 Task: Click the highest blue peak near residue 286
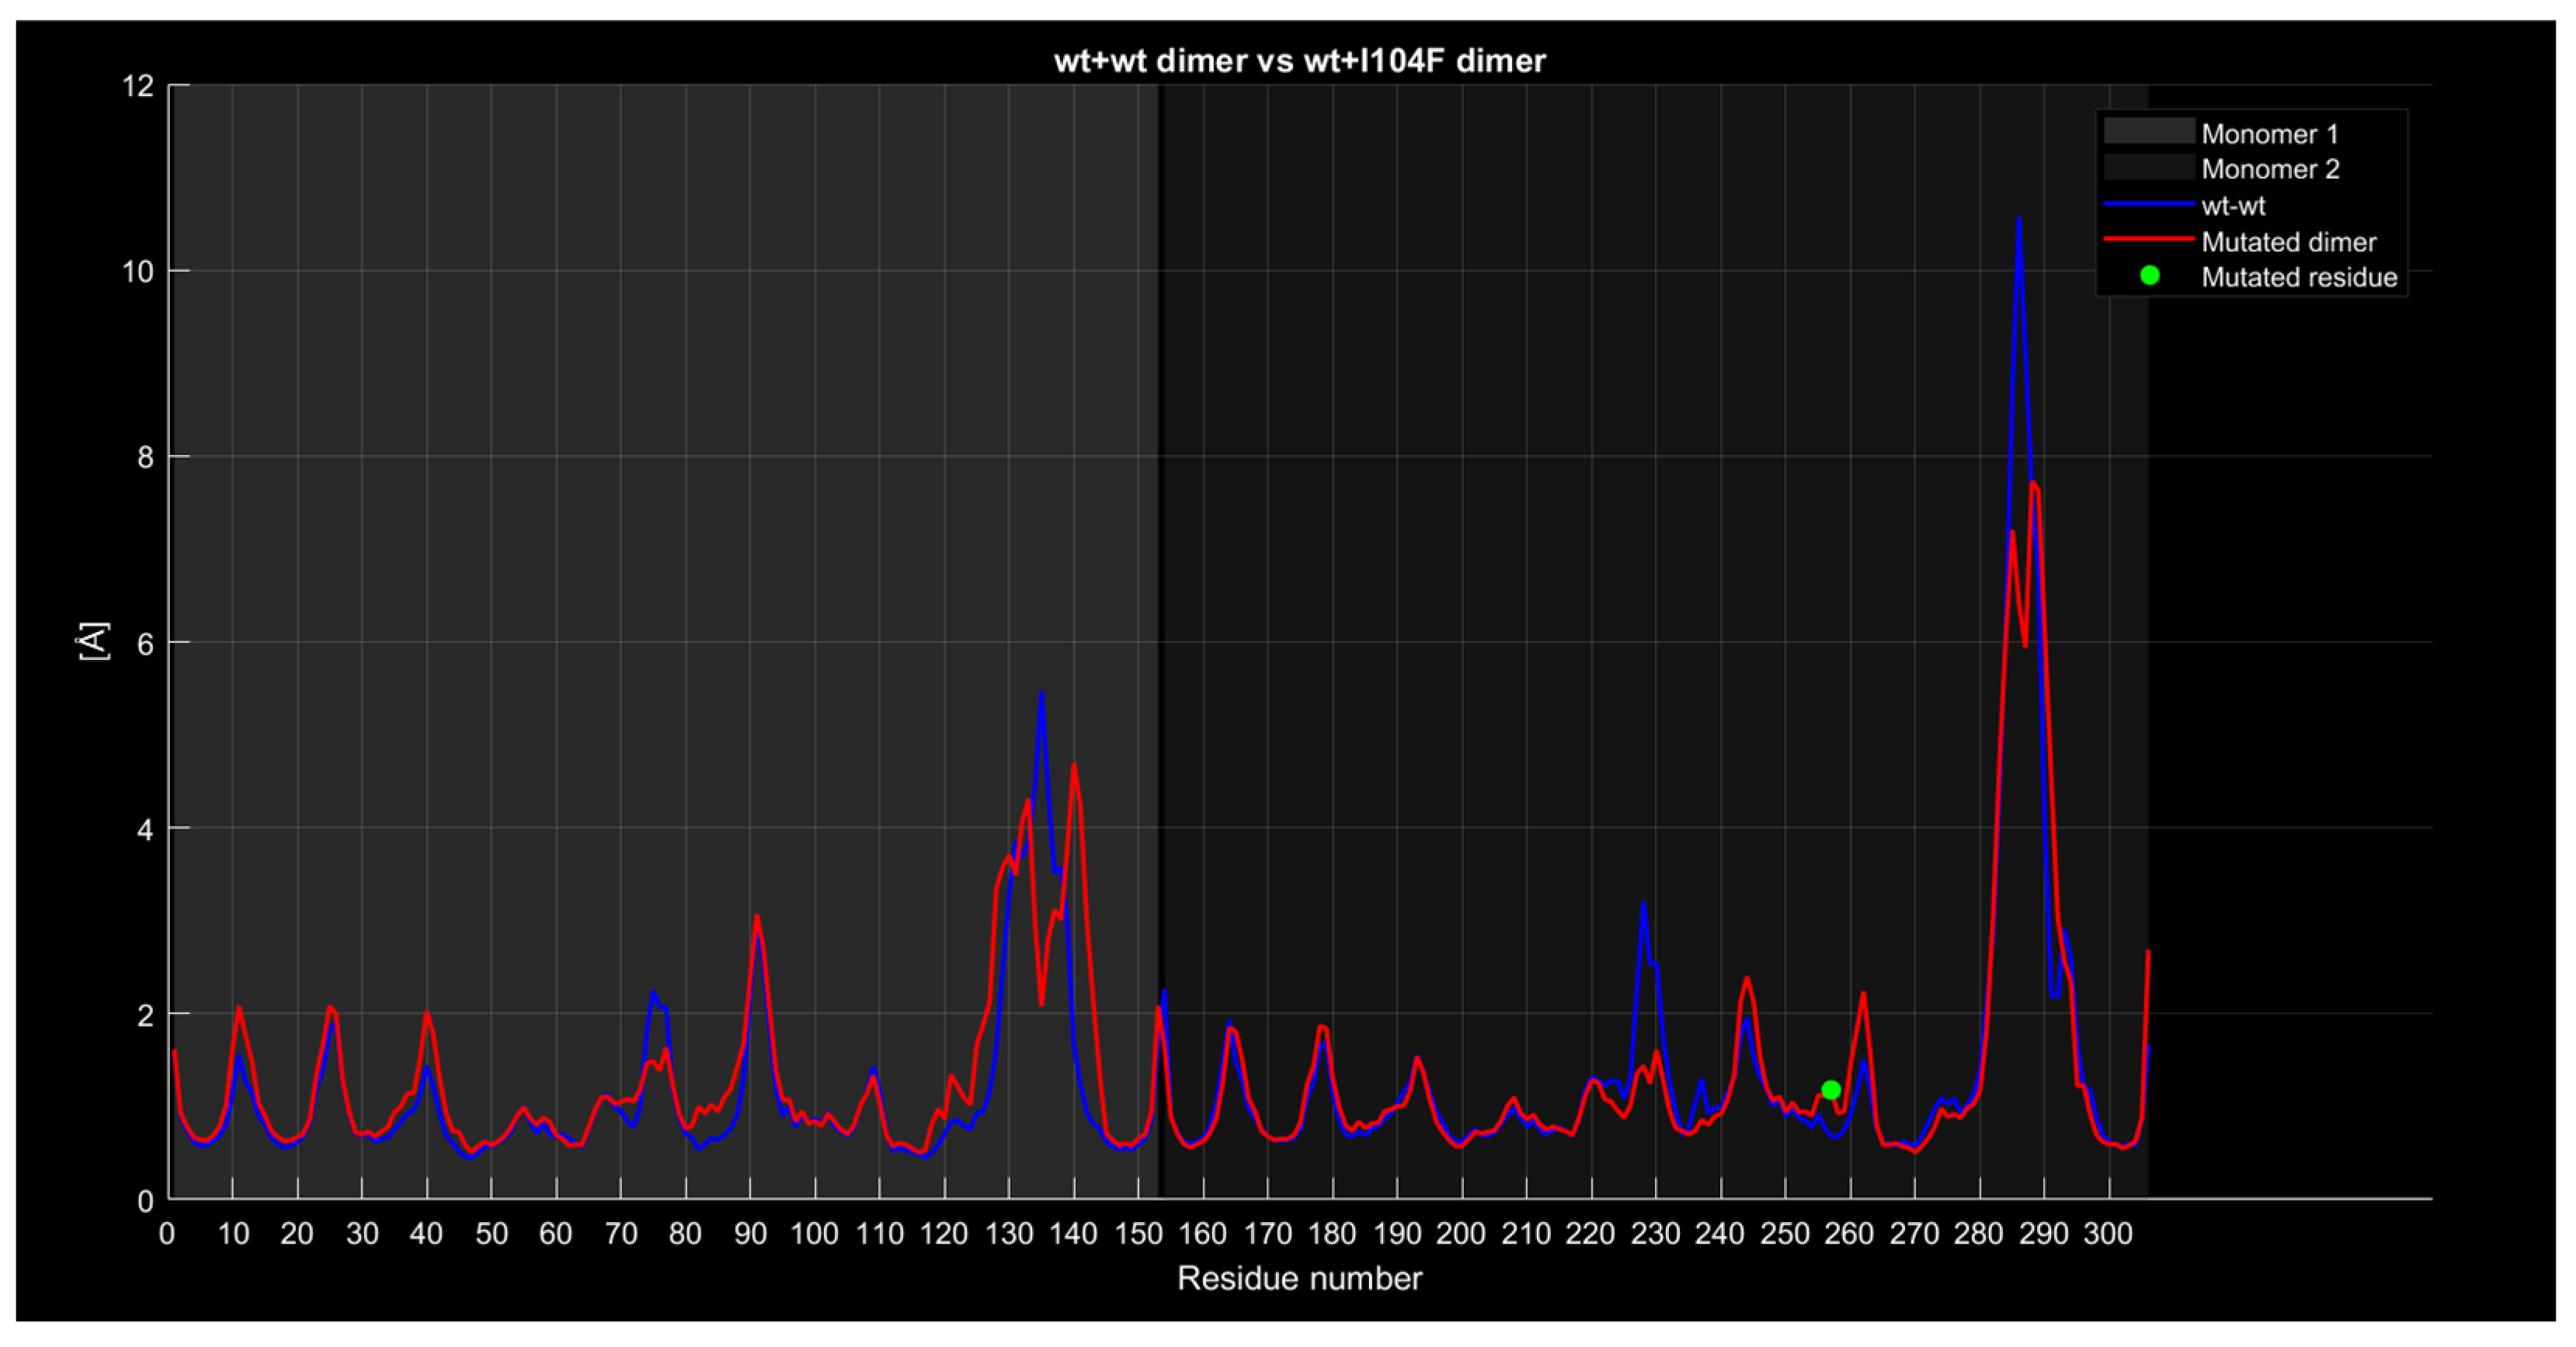pos(2019,221)
